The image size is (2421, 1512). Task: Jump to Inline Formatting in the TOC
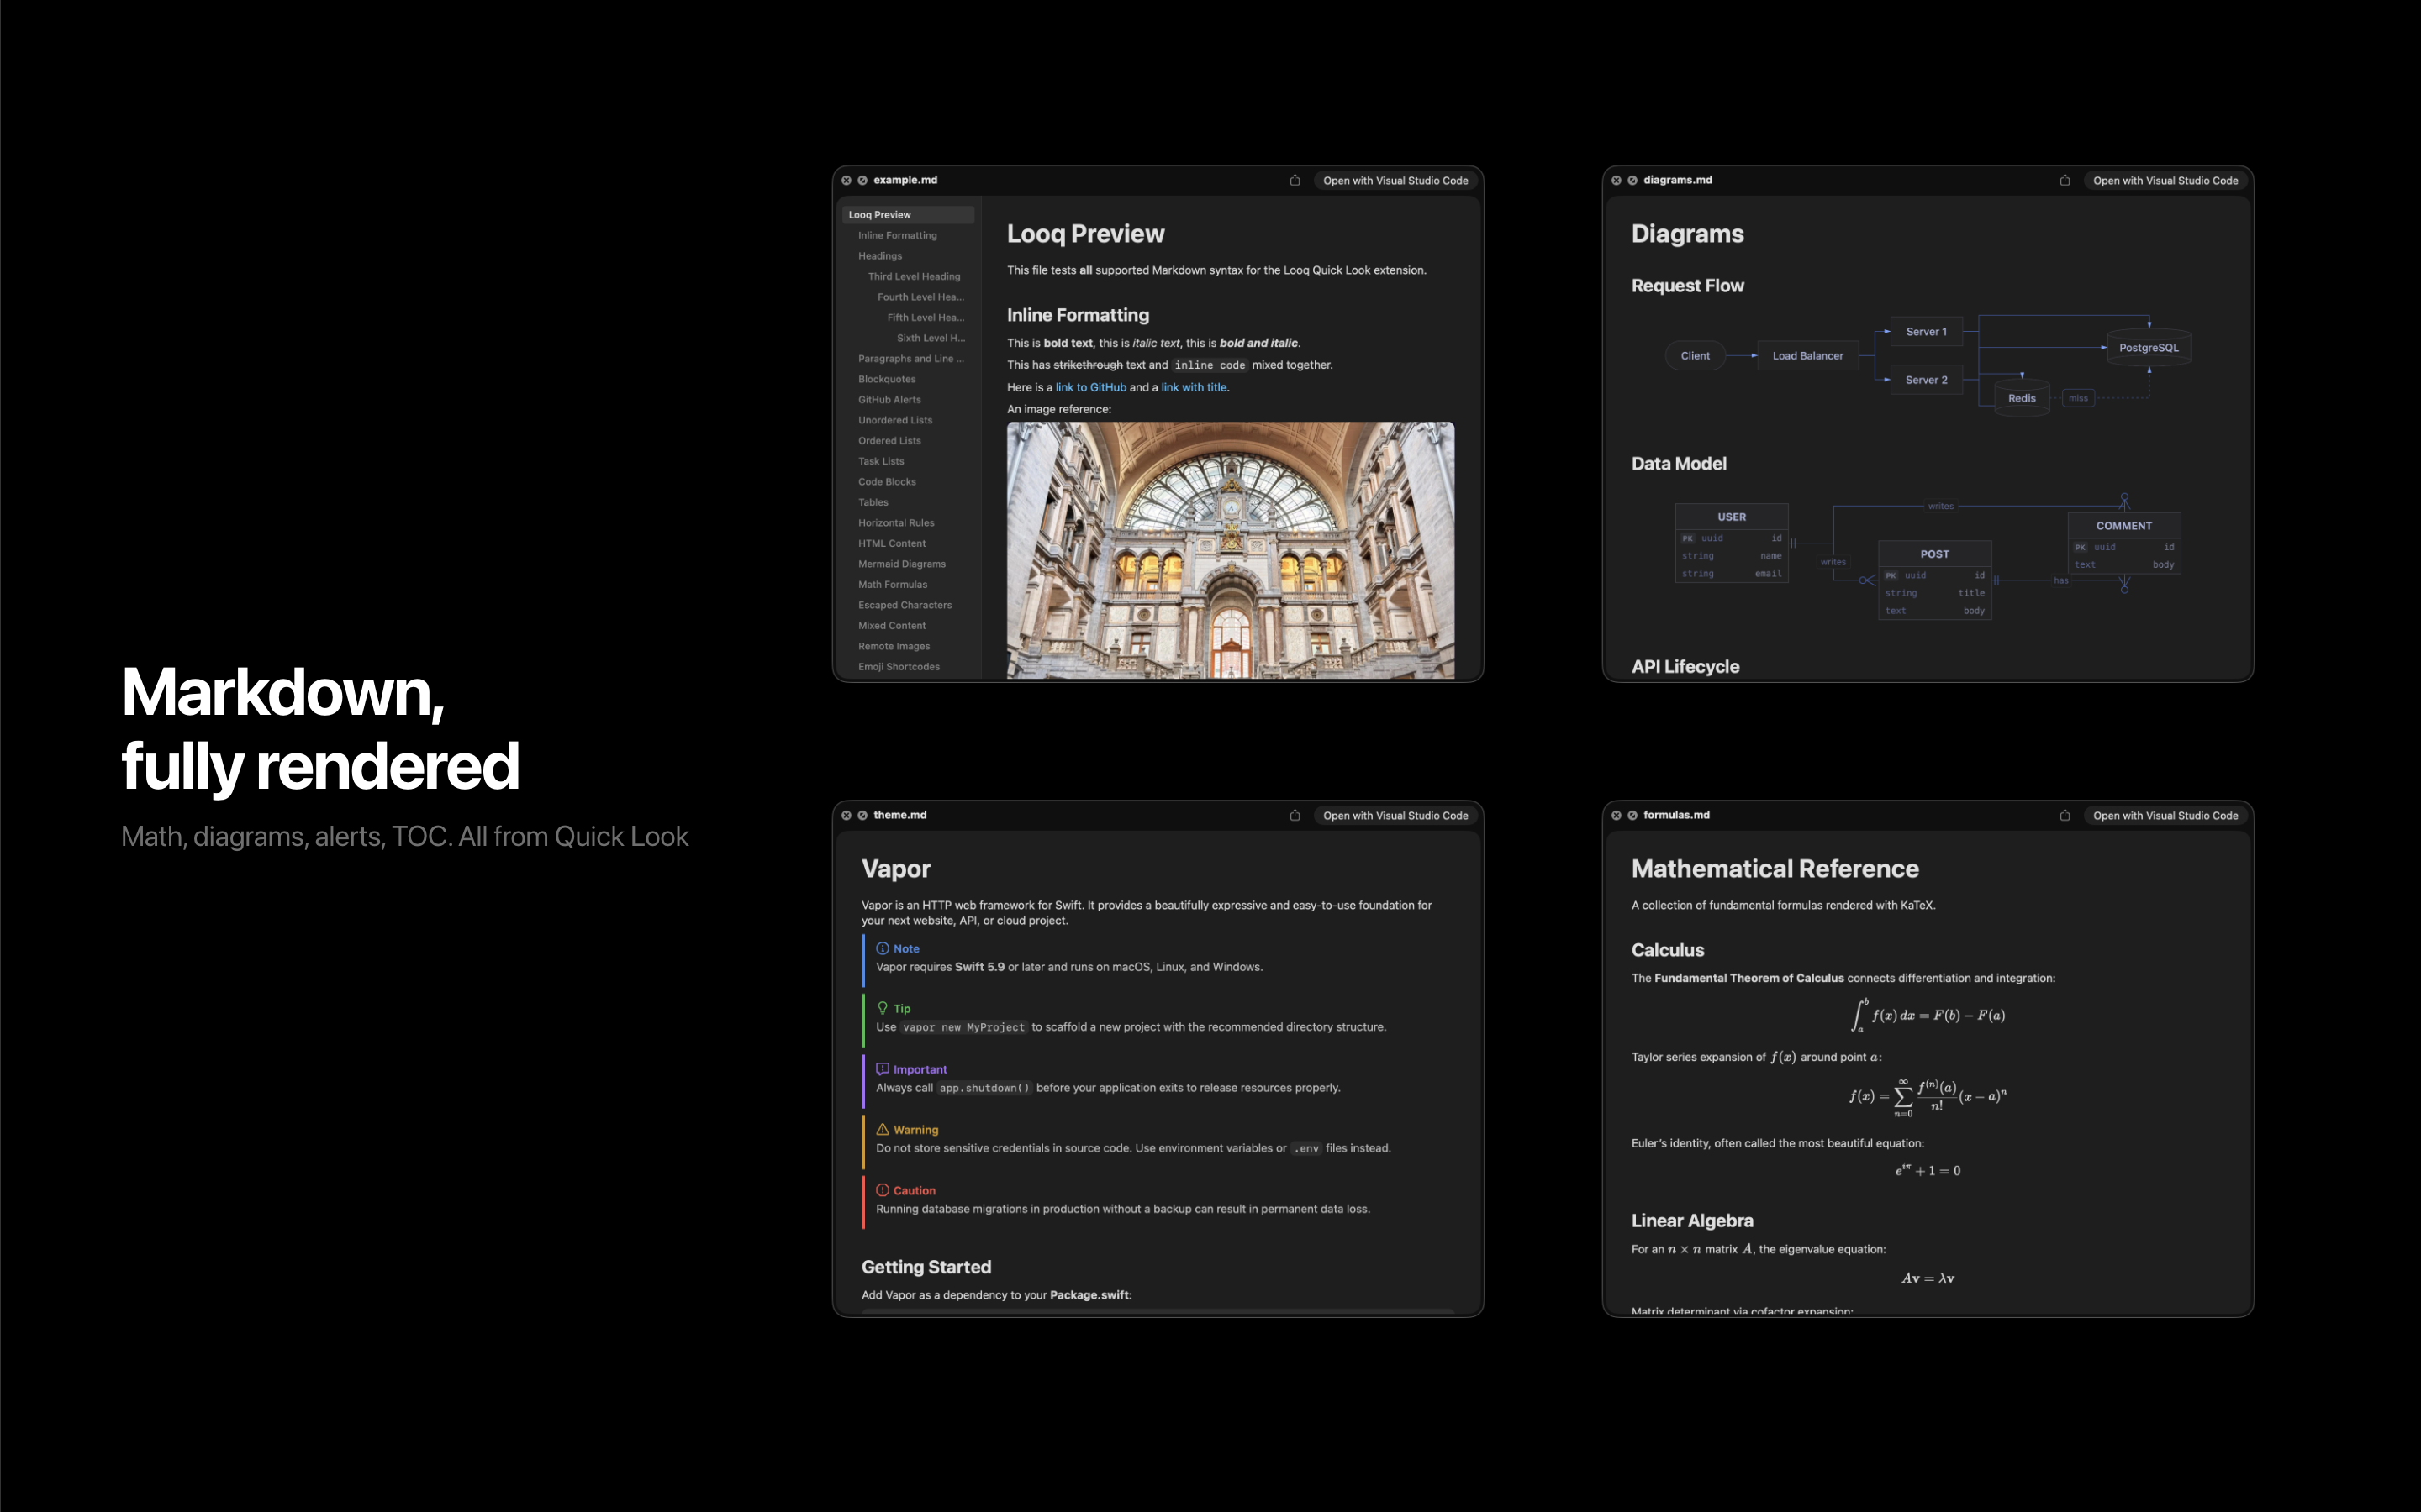pos(898,235)
